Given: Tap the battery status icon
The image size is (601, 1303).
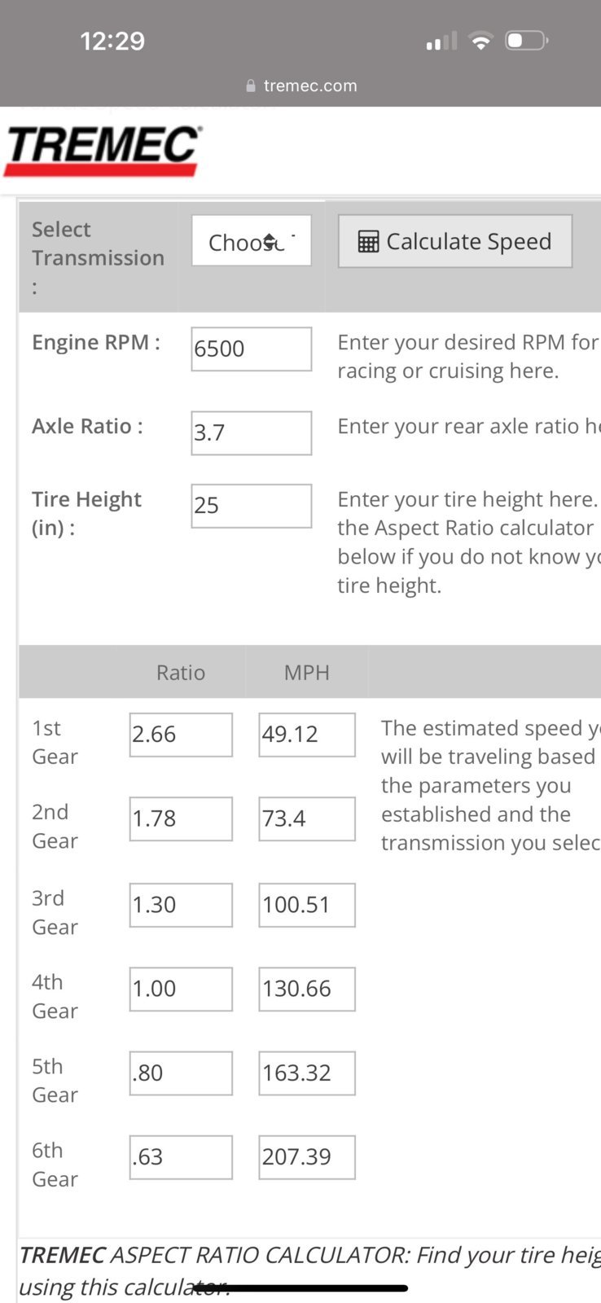Looking at the screenshot, I should 527,41.
